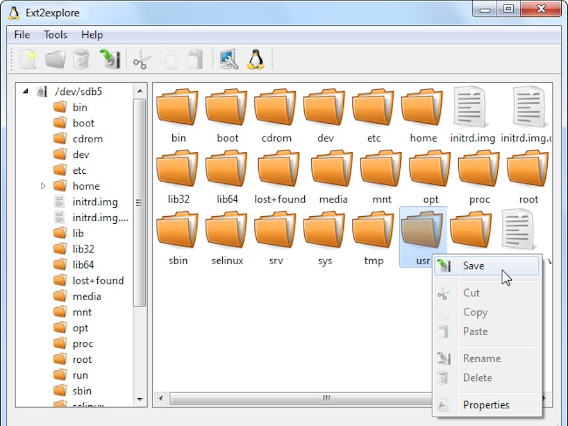Select the initrd.img file icon
Image resolution: width=568 pixels, height=426 pixels.
click(x=470, y=107)
